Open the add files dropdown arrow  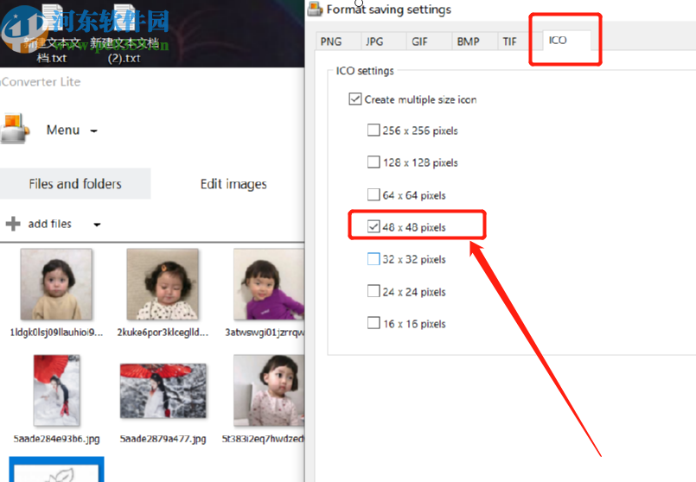point(97,225)
